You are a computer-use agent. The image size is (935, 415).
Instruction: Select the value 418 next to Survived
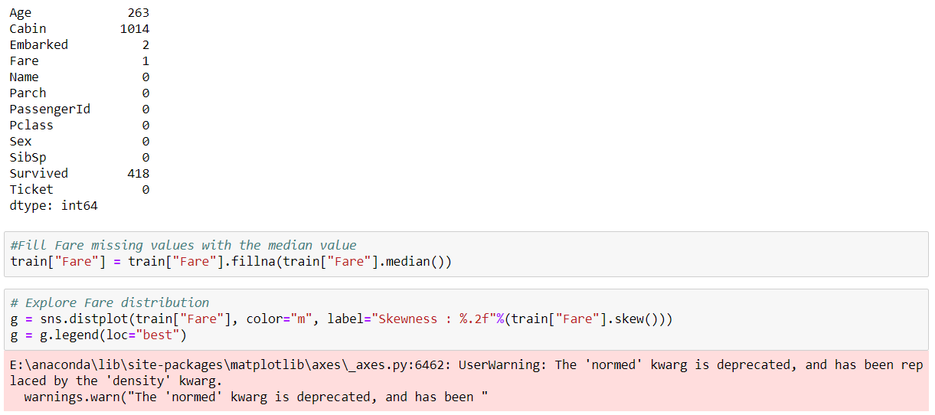139,174
